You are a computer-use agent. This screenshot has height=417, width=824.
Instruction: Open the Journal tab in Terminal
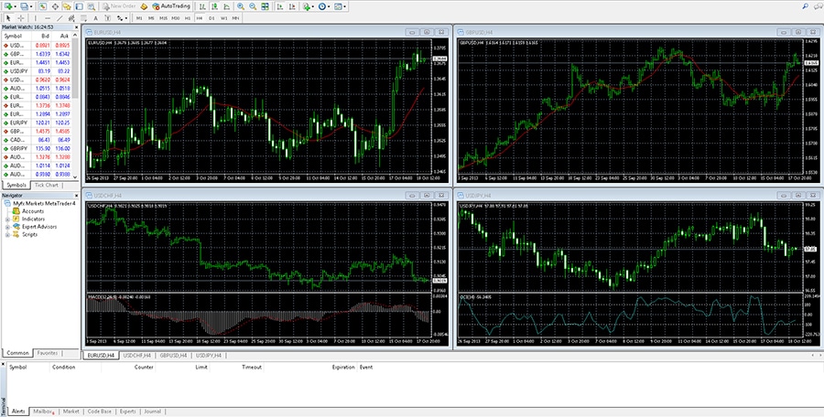pos(152,412)
